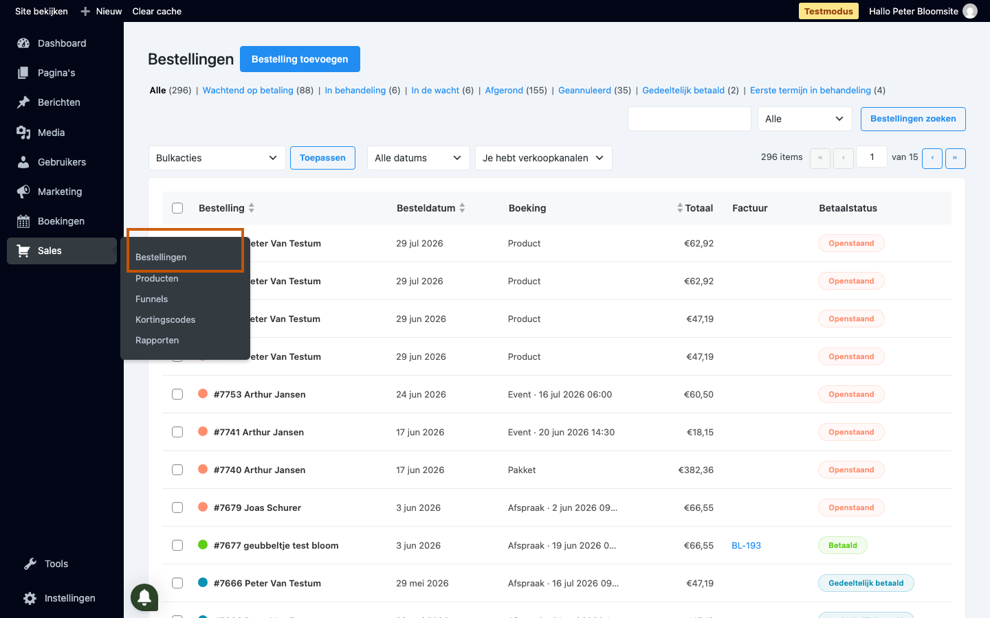Click the Tools wrench icon
This screenshot has width=990, height=618.
click(x=30, y=564)
